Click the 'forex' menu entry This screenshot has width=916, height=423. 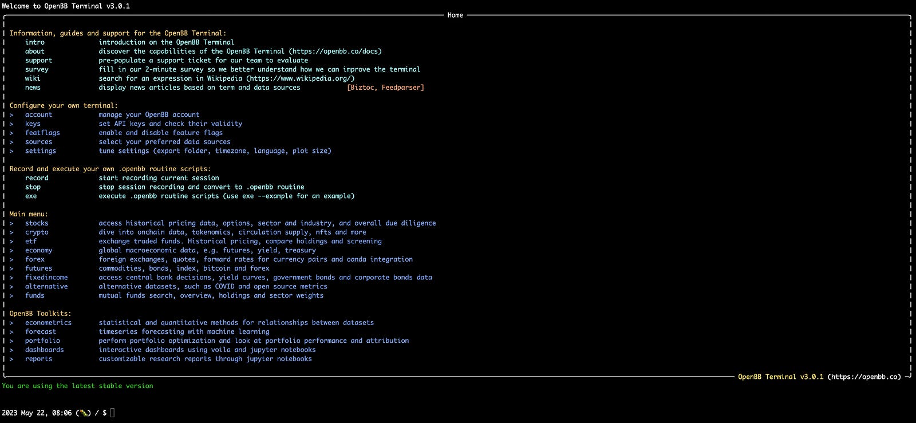click(34, 259)
